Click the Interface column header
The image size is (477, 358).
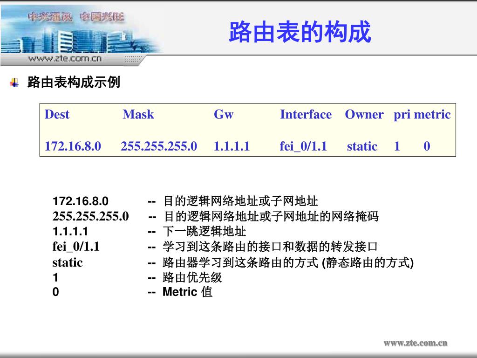tap(306, 115)
